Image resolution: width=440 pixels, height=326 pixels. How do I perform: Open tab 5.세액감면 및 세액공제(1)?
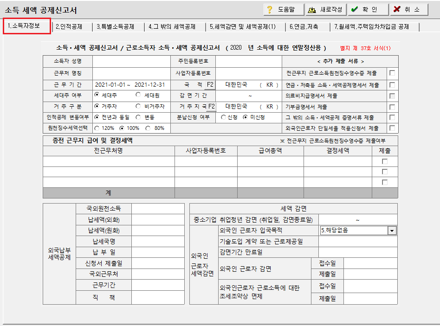click(x=243, y=26)
